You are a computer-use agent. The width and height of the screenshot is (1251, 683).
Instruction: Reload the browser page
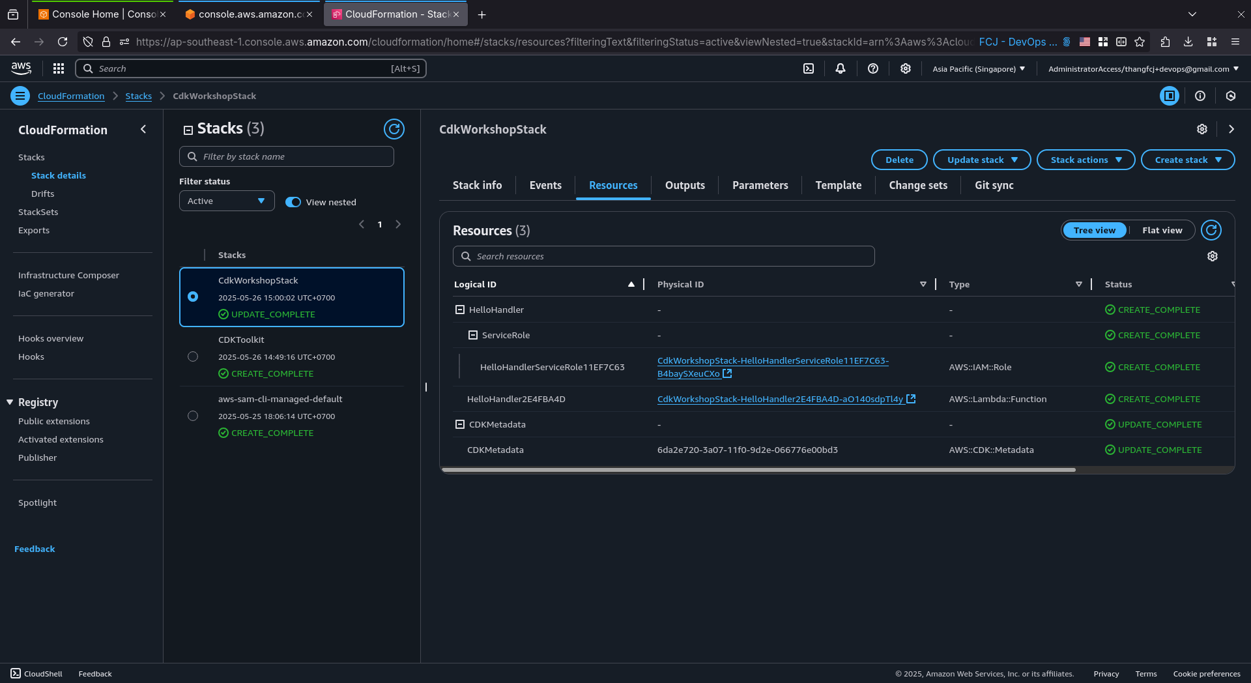63,42
